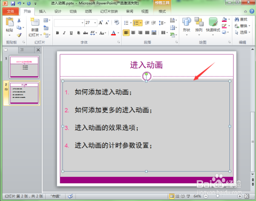The height and width of the screenshot is (201, 256).
Task: Click the Shape Fill paint bucket
Action: (x=225, y=19)
